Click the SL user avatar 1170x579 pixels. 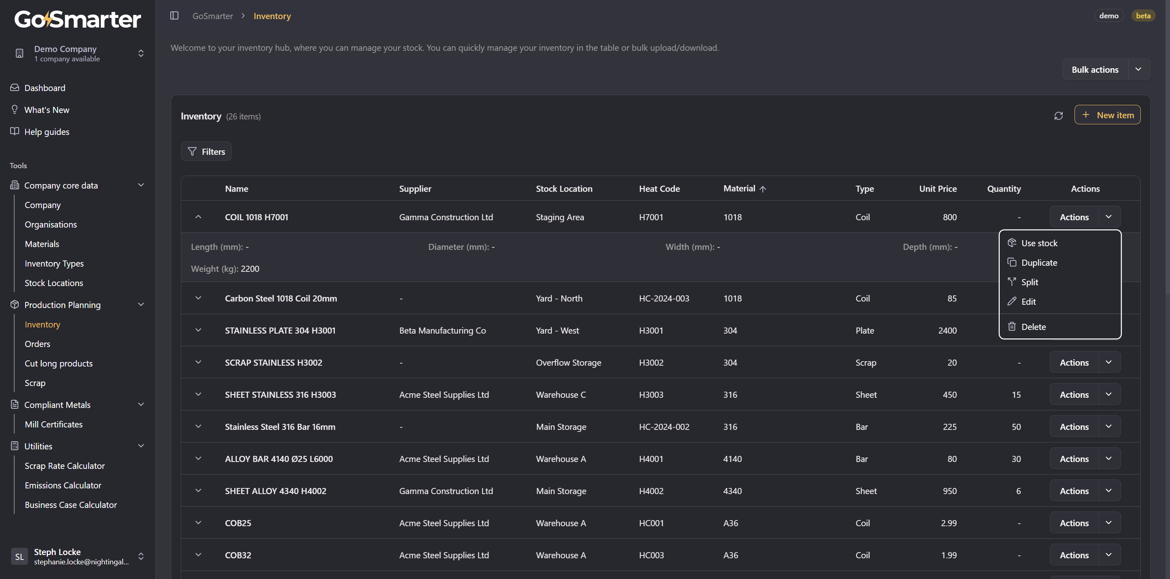tap(19, 556)
